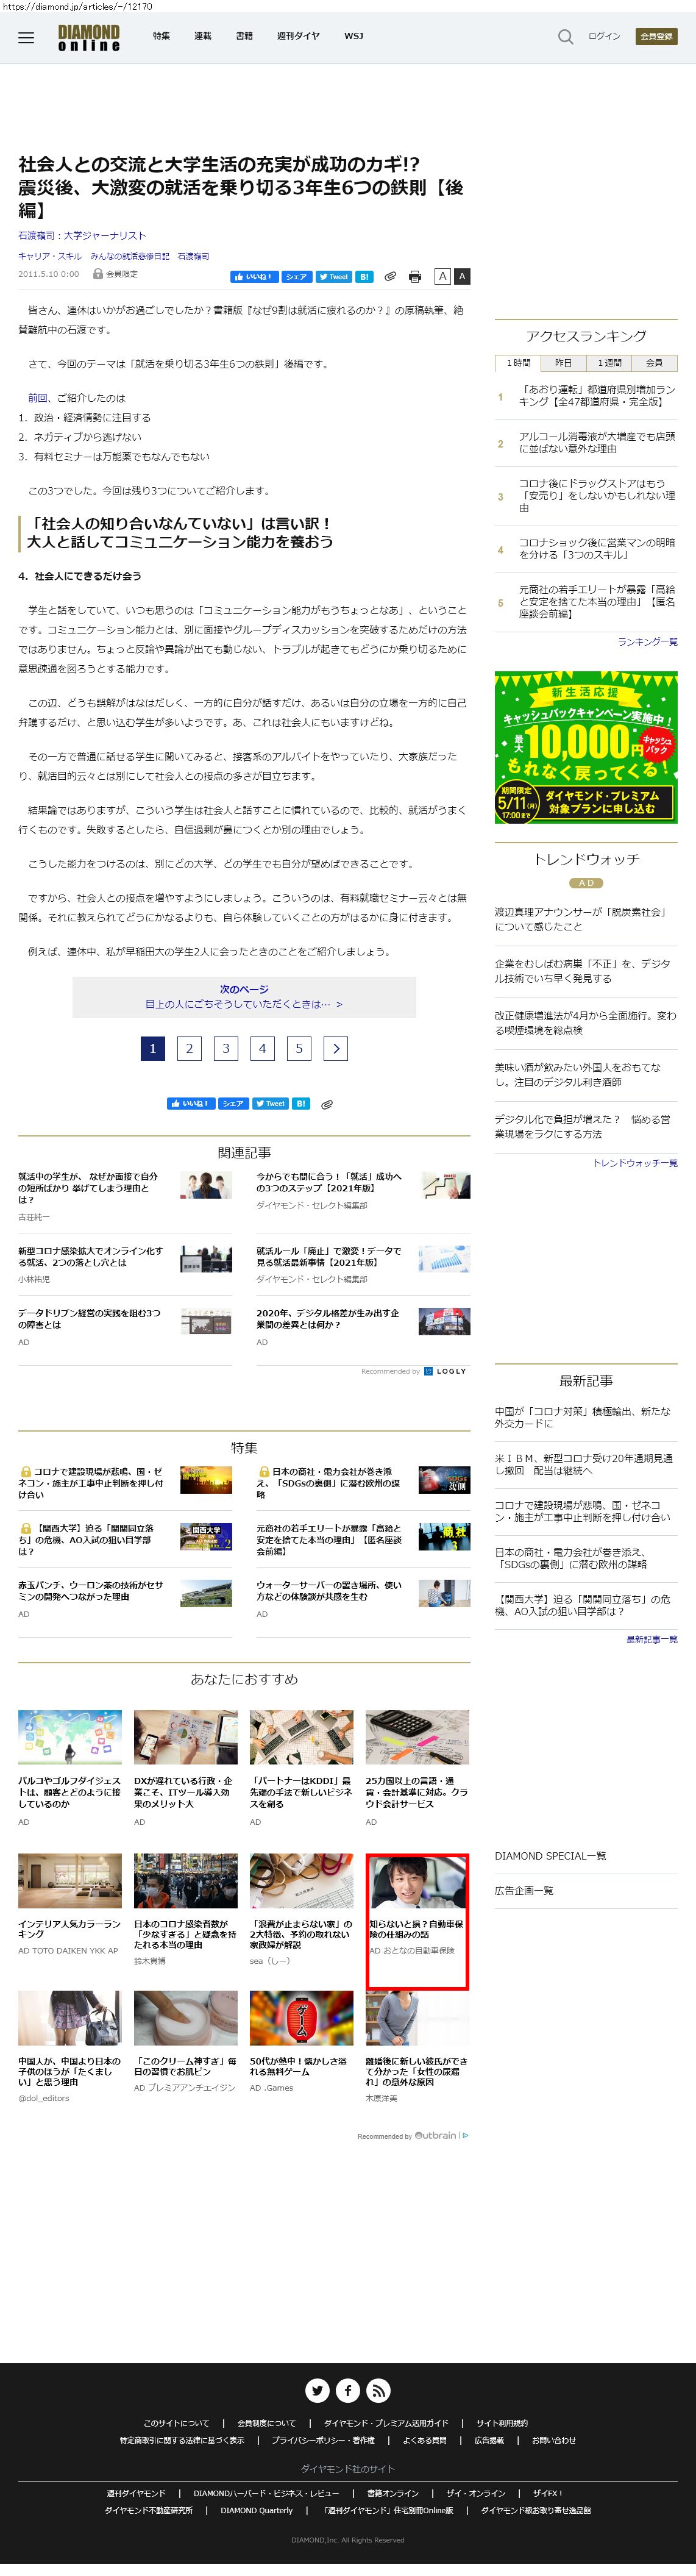Click the top Hatena B! bookmark icon
Image resolution: width=696 pixels, height=2576 pixels.
(364, 277)
